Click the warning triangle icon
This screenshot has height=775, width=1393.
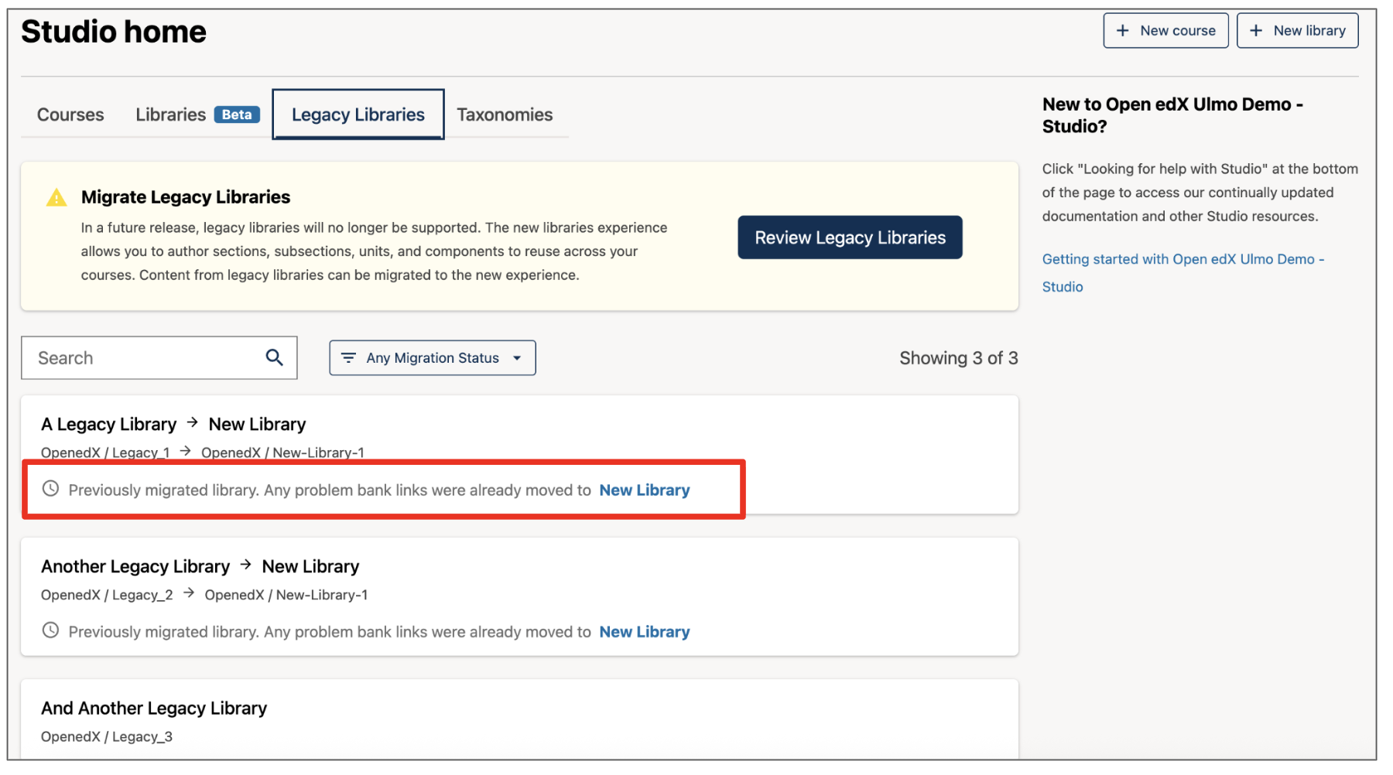point(55,197)
